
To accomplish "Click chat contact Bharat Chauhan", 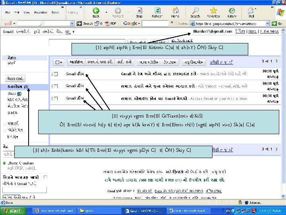I will (21, 163).
